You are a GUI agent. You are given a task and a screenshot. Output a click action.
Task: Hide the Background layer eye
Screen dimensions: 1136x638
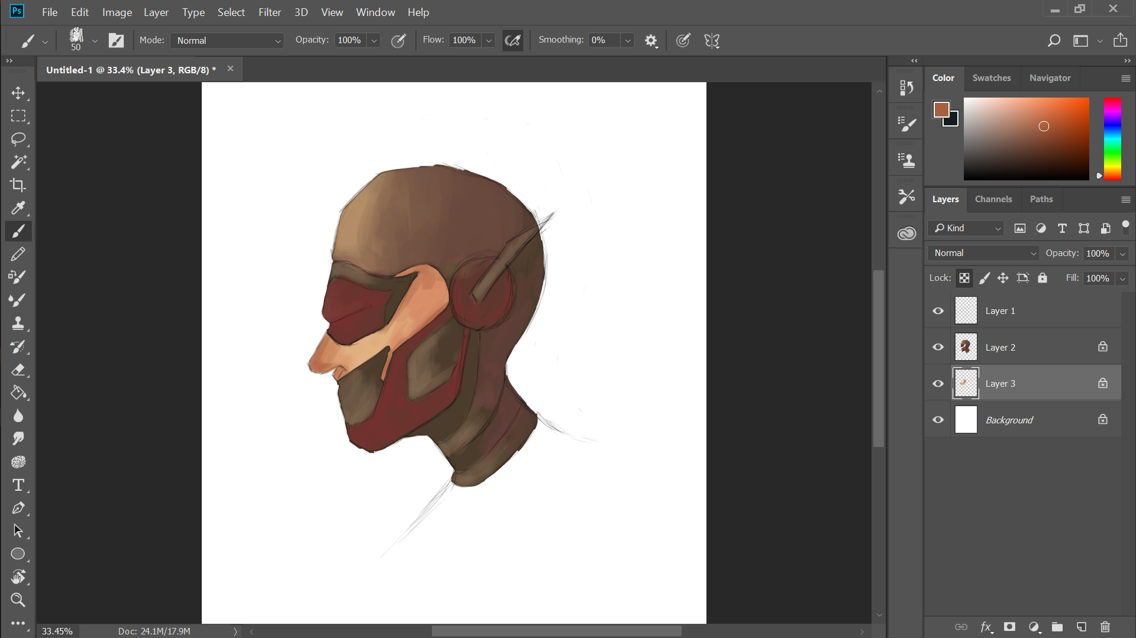pyautogui.click(x=938, y=420)
